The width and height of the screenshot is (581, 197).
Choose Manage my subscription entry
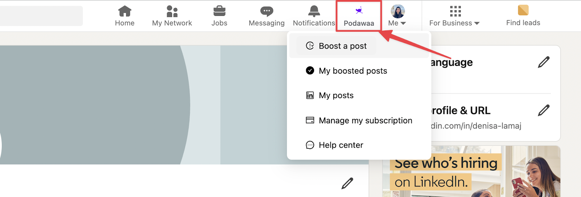(x=359, y=120)
